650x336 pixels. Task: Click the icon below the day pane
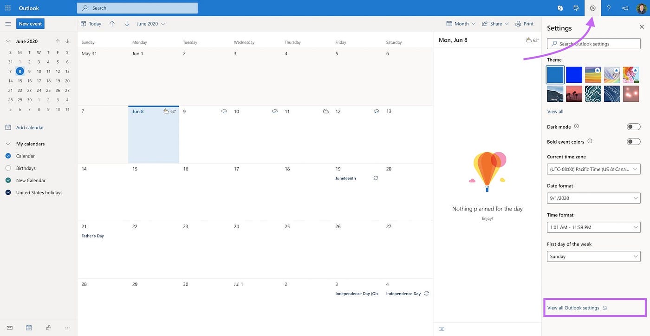(442, 329)
